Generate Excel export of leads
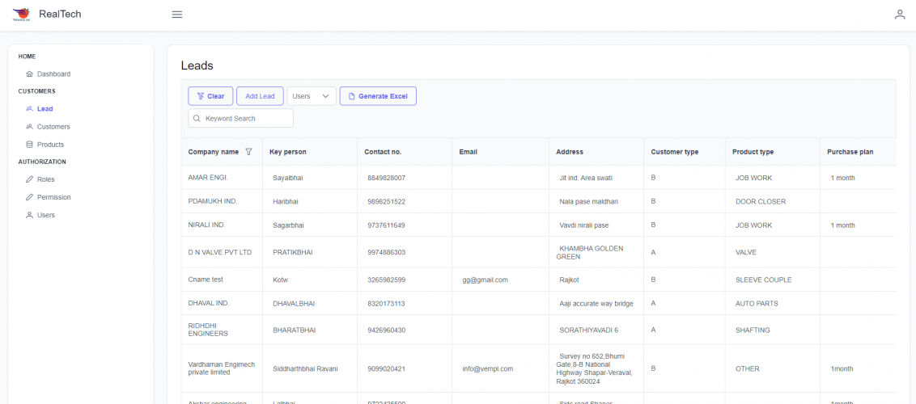Image resolution: width=916 pixels, height=404 pixels. (378, 96)
